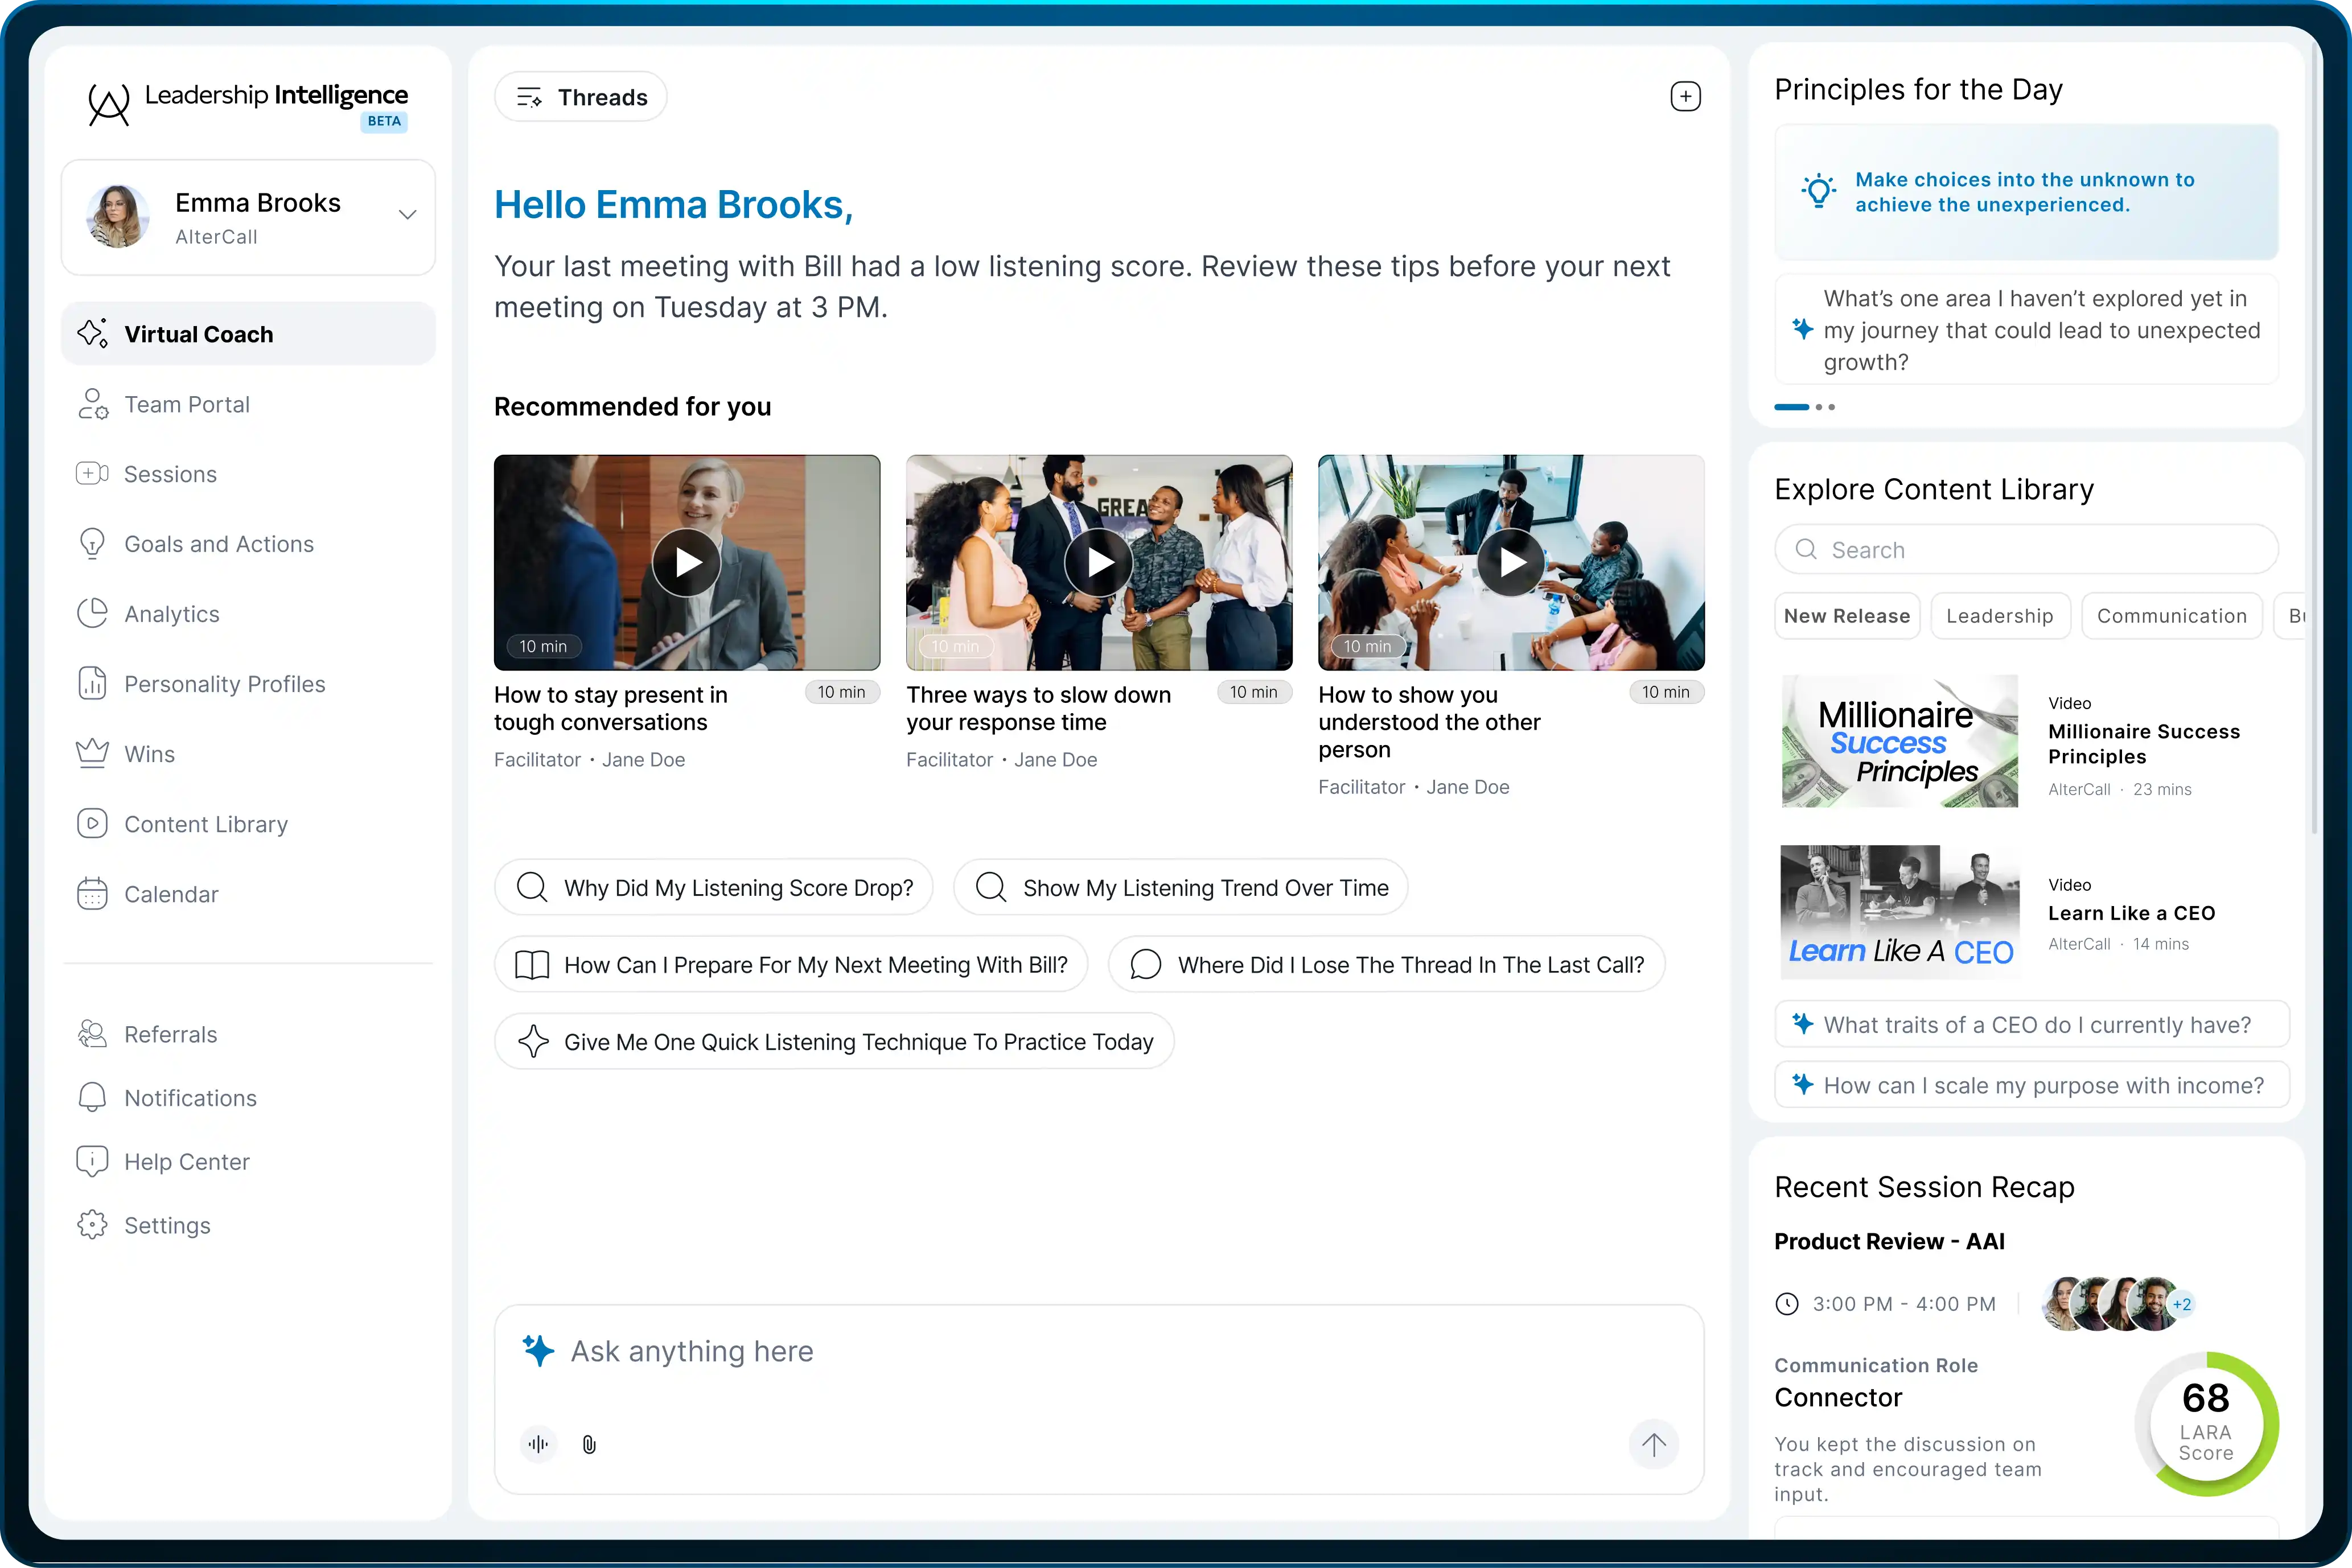Open Analytics from the sidebar
This screenshot has height=1568, width=2352.
coord(171,614)
